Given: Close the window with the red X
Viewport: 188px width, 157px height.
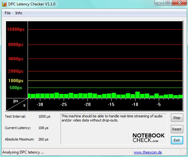Looking at the screenshot, I should (179, 3).
